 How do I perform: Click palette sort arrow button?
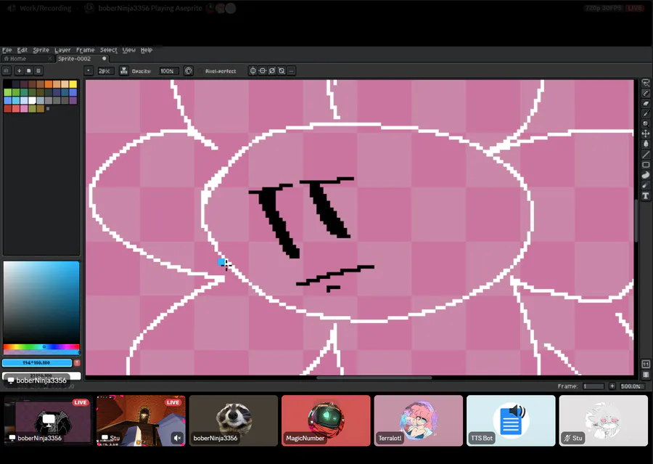pyautogui.click(x=19, y=71)
